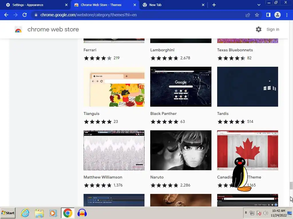This screenshot has height=219, width=293.
Task: Open the Matthew Williamson theme thumbnail
Action: 114,150
